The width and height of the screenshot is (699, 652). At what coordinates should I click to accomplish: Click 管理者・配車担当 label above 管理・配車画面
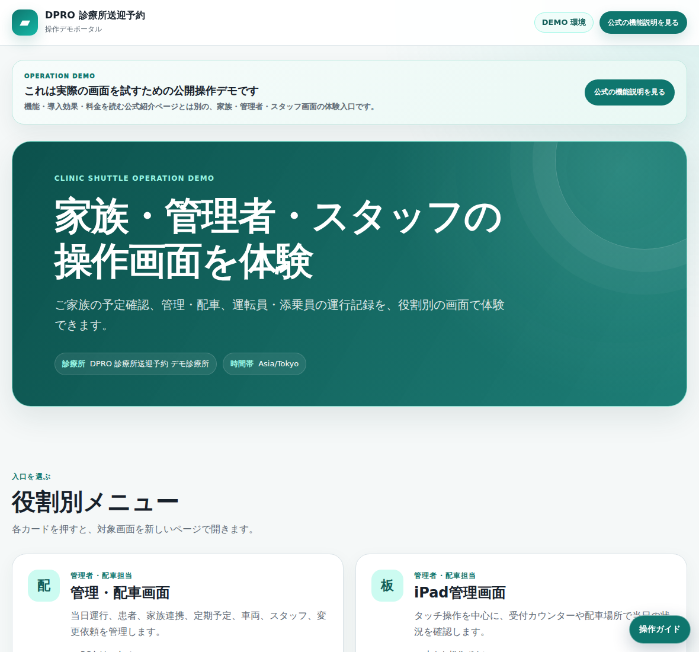point(101,576)
